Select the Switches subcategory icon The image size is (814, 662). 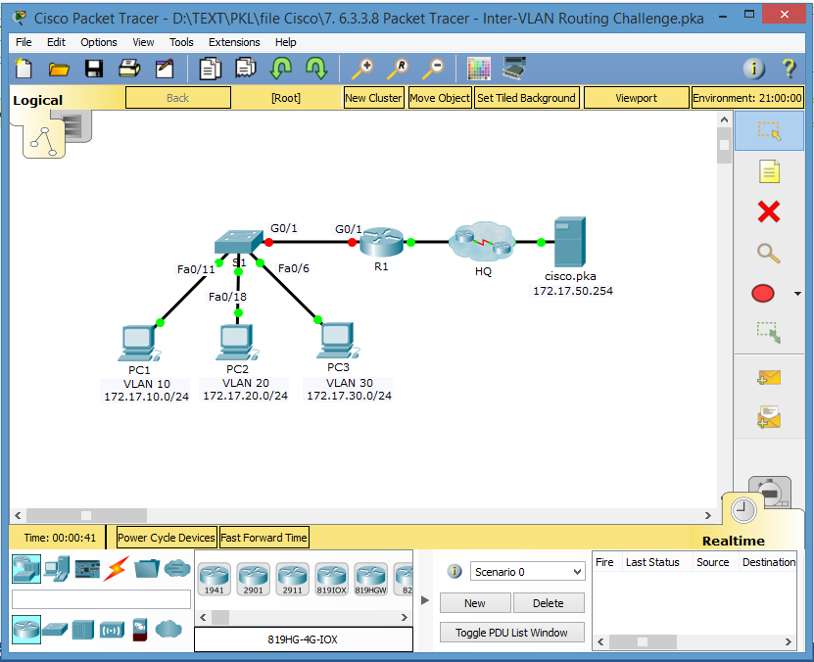55,630
